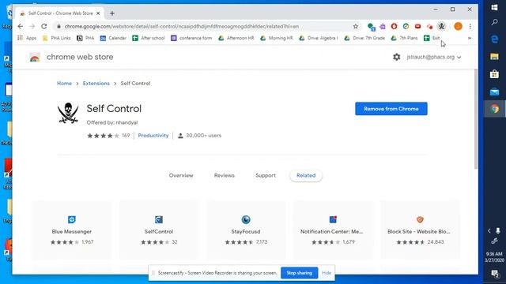The width and height of the screenshot is (506, 284).
Task: Open the SelfControl related extension card
Action: [x=159, y=230]
